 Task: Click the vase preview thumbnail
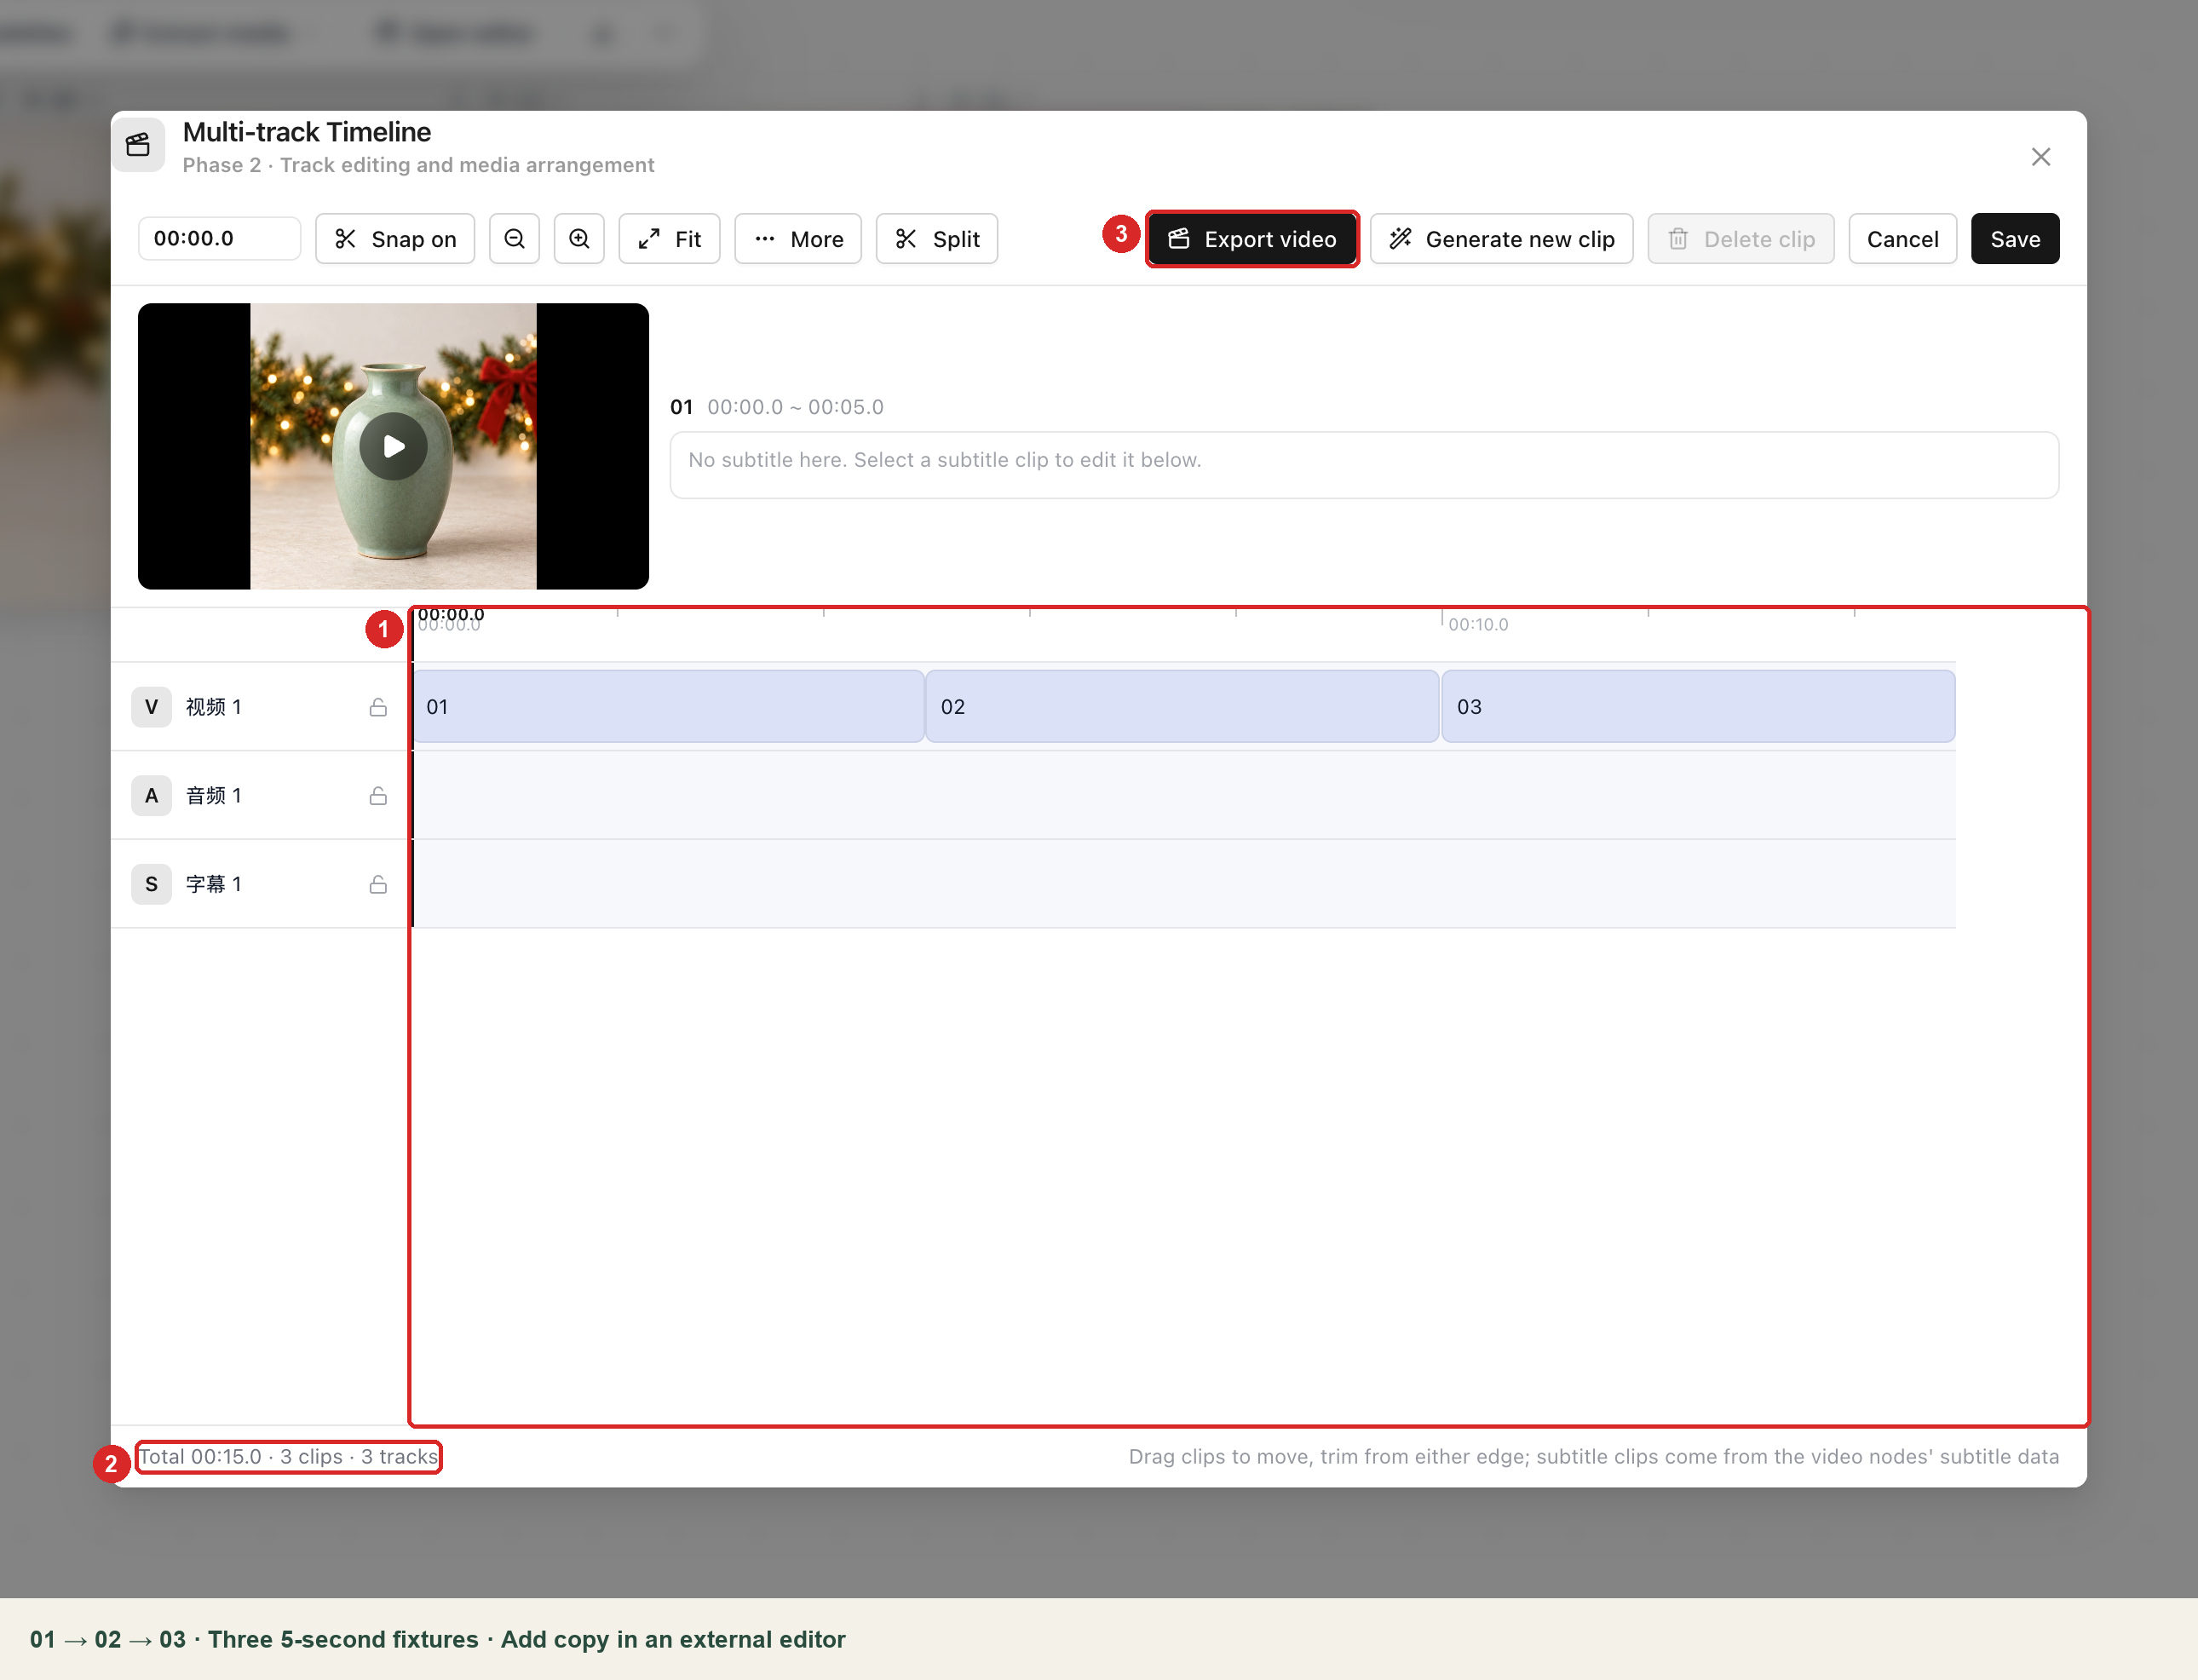393,446
